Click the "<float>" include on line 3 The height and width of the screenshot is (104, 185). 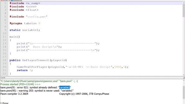[x=32, y=10]
